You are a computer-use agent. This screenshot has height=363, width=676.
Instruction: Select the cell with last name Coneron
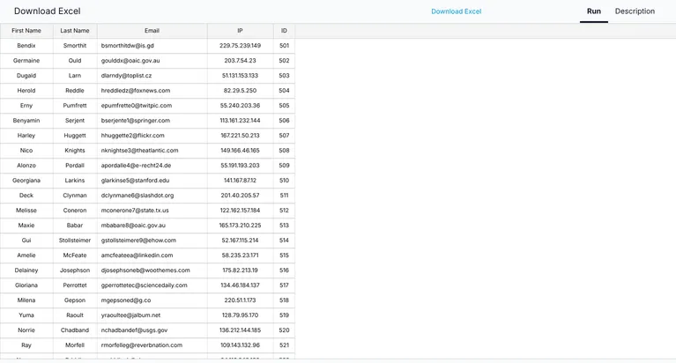coord(75,211)
